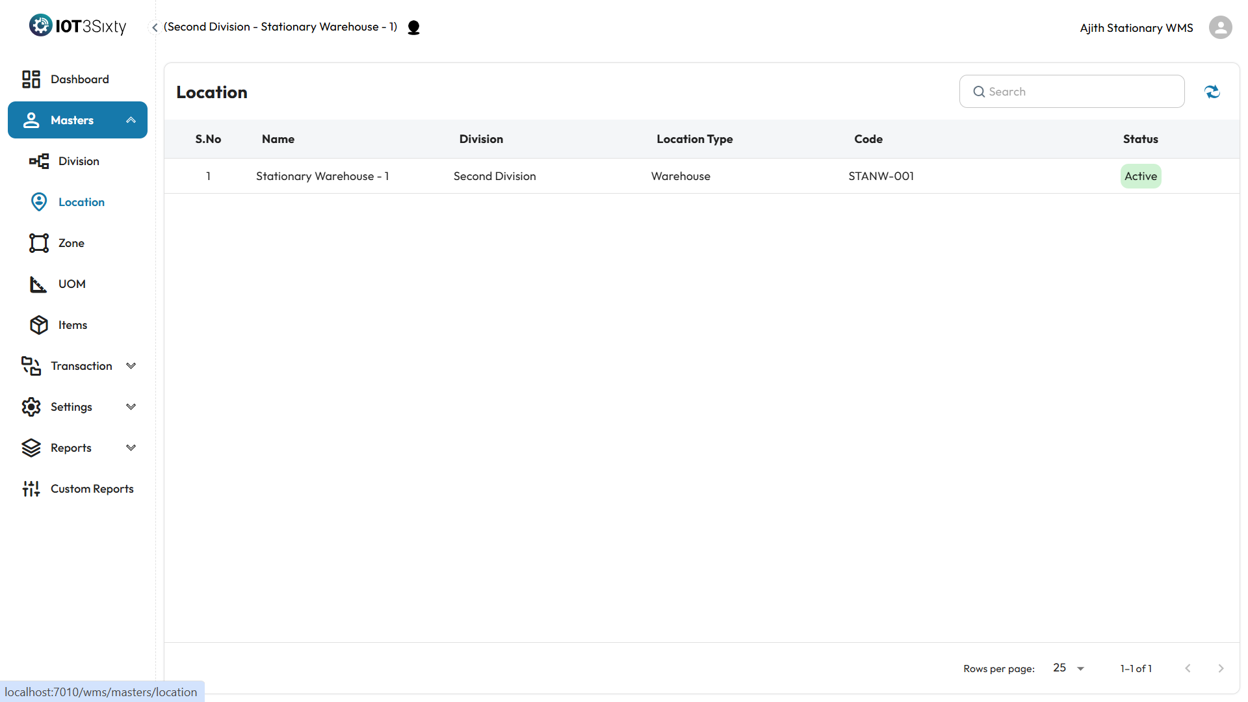Screen dimensions: 1248x702
Task: Open Zone from its square-frame icon
Action: coord(39,243)
